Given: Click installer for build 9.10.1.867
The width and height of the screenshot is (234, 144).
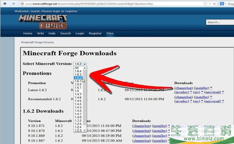Looking at the screenshot, I should pyautogui.click(x=159, y=141).
